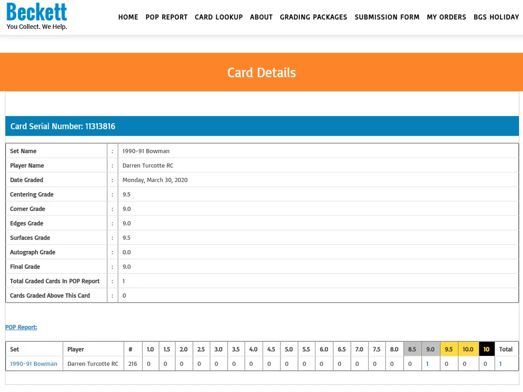Select the Total Graded Cards value 1
The height and width of the screenshot is (392, 523).
pyautogui.click(x=124, y=281)
